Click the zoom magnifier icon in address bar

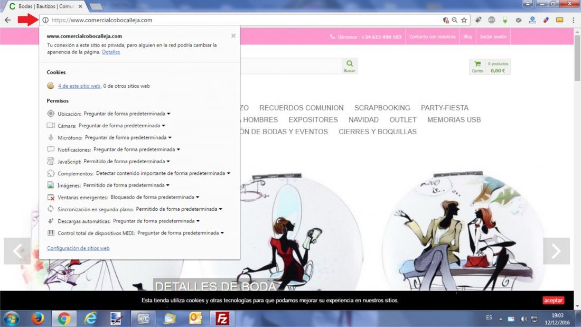(x=455, y=20)
